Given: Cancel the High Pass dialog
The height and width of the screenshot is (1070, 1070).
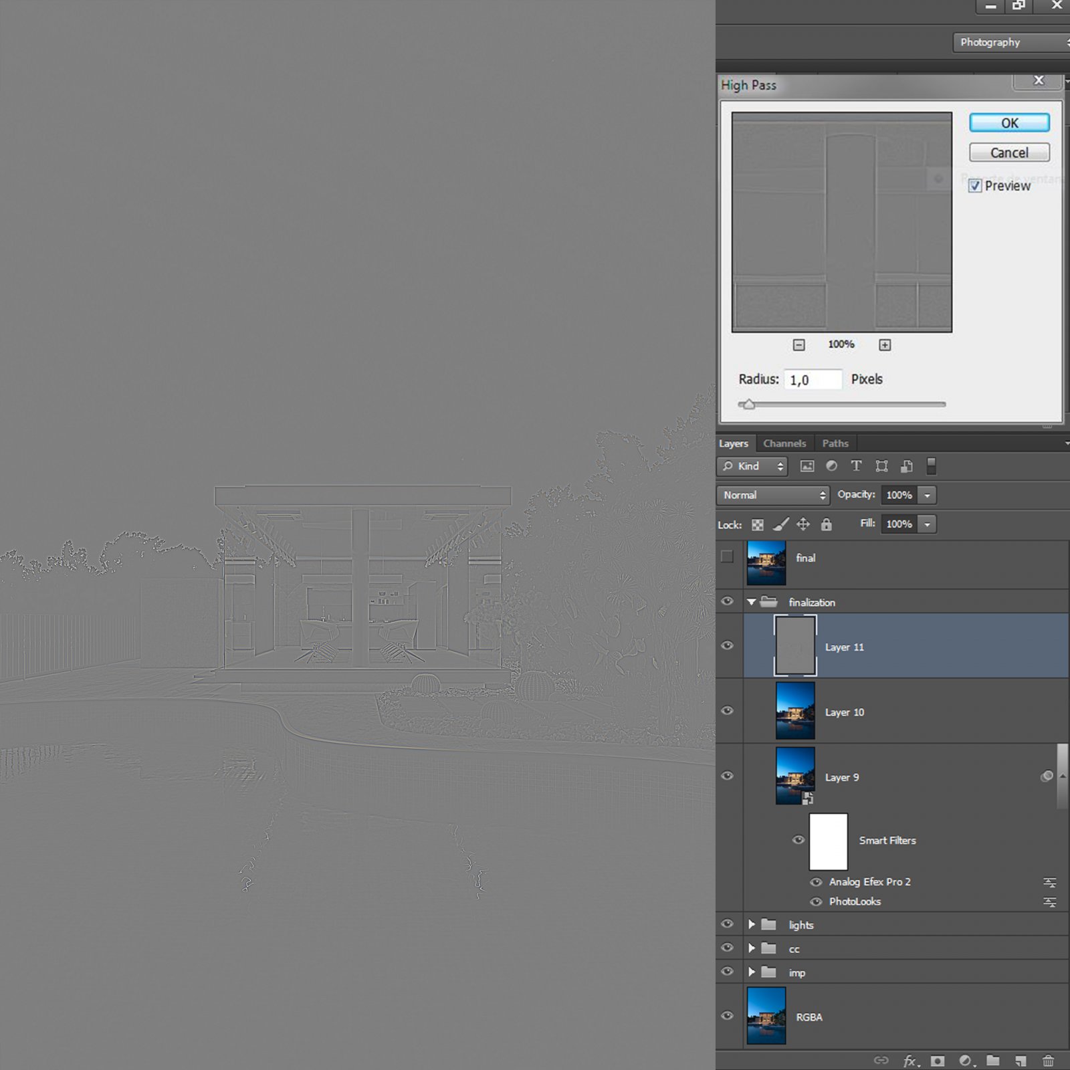Looking at the screenshot, I should 1008,152.
